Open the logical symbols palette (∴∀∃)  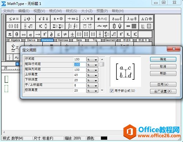coord(87,19)
